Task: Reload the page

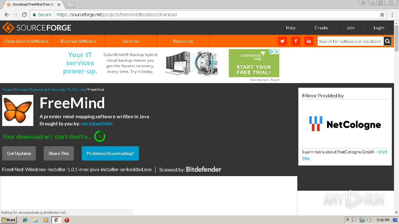Action: pos(24,15)
